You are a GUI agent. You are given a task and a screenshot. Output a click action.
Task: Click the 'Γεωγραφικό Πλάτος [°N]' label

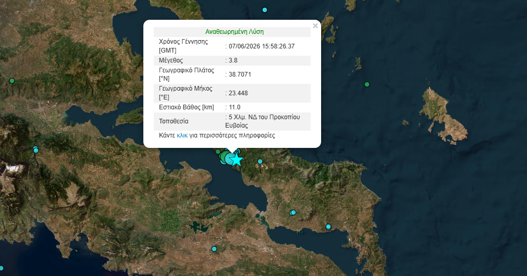coord(186,74)
